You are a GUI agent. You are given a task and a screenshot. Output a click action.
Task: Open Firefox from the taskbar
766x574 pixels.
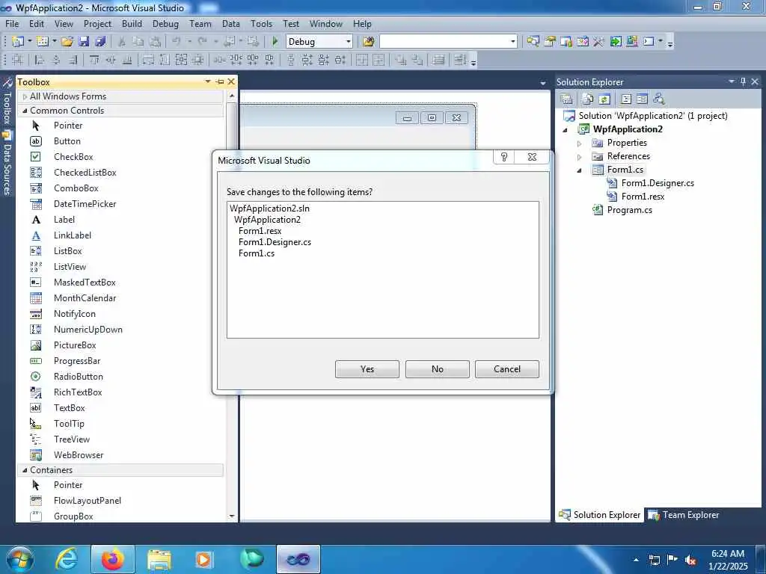tap(113, 559)
